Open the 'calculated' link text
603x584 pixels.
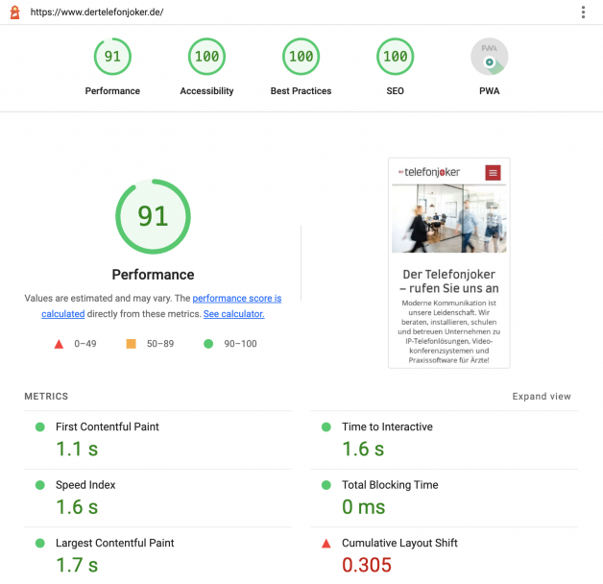pos(63,314)
